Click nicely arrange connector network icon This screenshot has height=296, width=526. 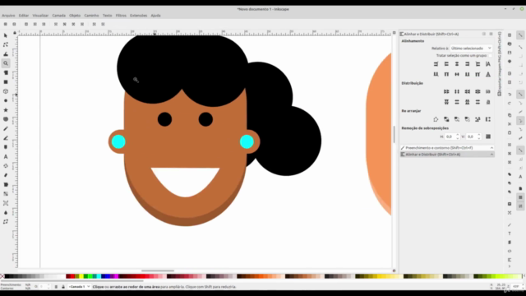[436, 119]
